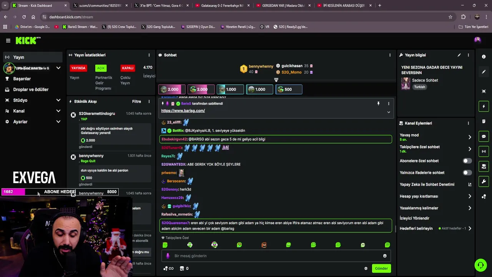Open Yavaş mod settings
492x277 pixels.
pos(435,137)
